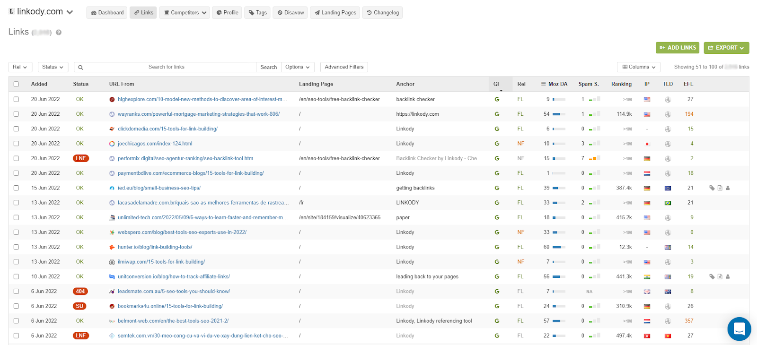Viewport: 757px width, 345px height.
Task: Click the favicon beside the hunter.io link
Action: pyautogui.click(x=112, y=247)
